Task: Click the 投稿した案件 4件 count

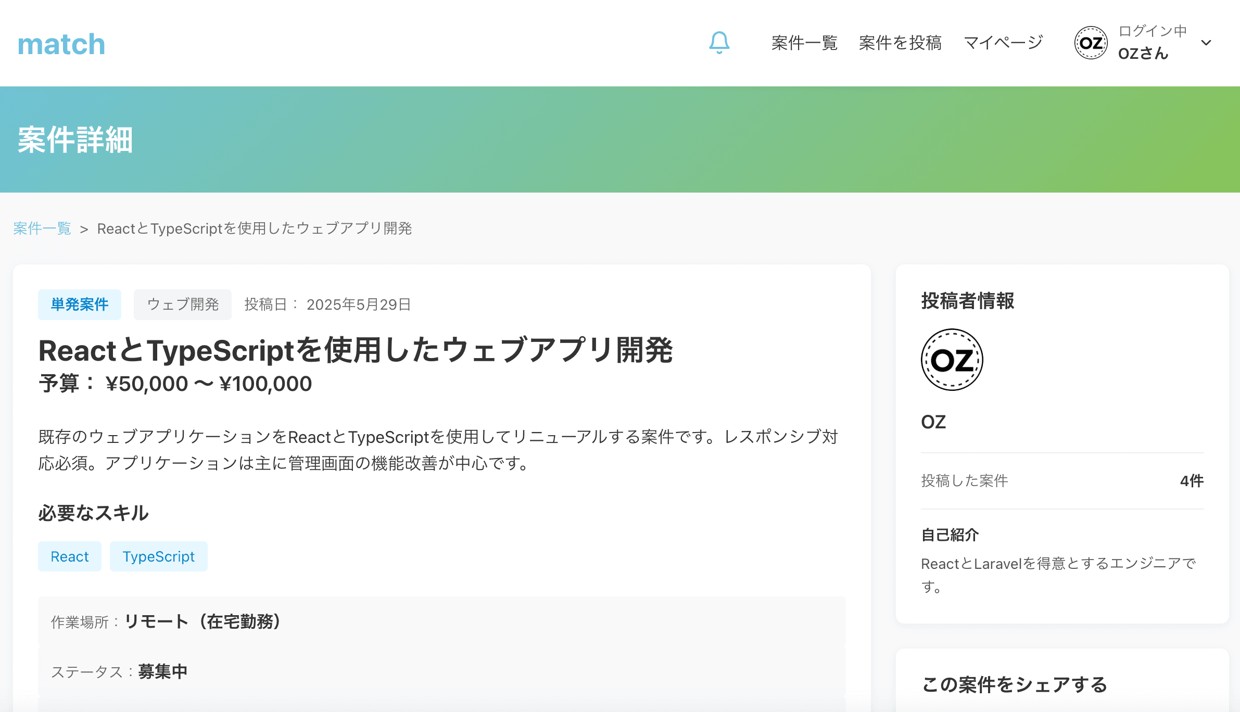Action: tap(1192, 481)
